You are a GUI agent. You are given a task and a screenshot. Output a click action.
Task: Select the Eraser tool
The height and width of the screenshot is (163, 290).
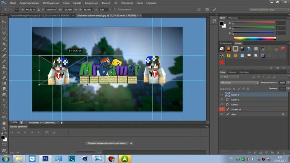tap(4, 77)
